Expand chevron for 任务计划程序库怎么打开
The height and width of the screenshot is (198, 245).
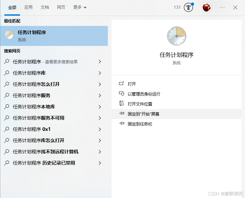100,141
